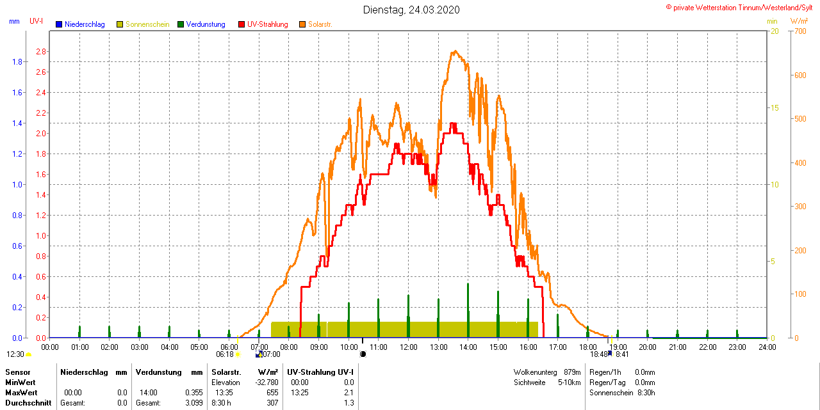This screenshot has height=410, width=820.
Task: Click the 00:00 time axis label
Action: (50, 347)
